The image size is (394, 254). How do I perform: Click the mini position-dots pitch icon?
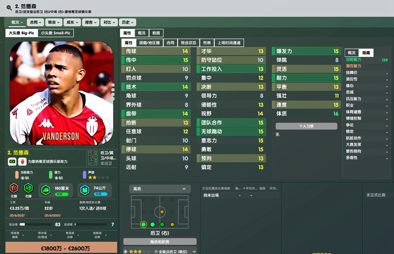92,158
